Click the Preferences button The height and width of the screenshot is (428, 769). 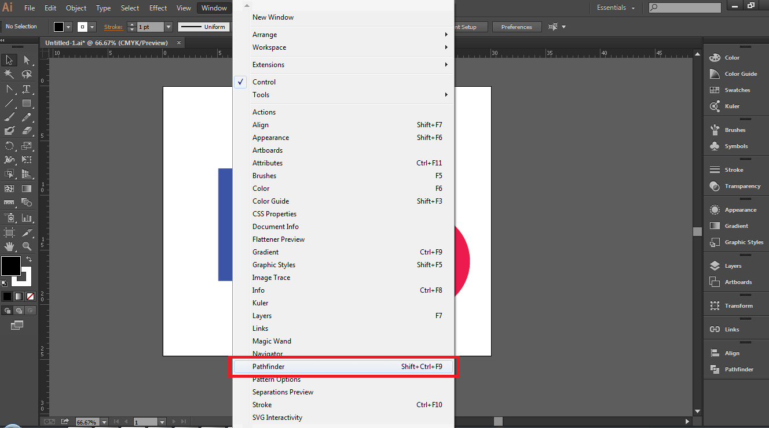pyautogui.click(x=517, y=27)
